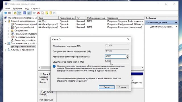Click the Up one level folder icon
182x102 pixels.
(15, 13)
